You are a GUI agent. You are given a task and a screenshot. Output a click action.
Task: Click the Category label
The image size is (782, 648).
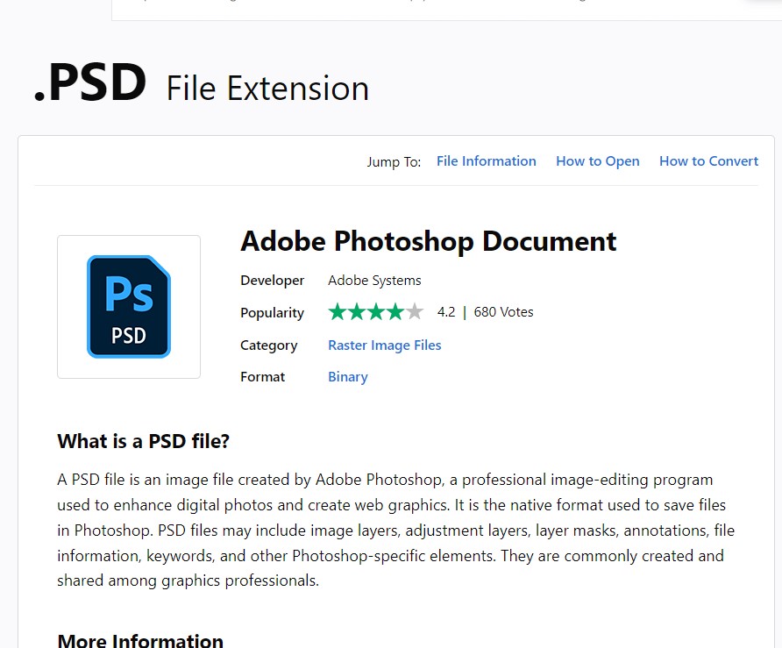click(269, 345)
